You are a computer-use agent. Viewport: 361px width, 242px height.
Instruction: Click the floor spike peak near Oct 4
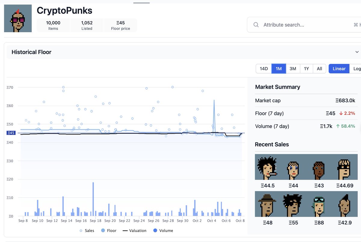pyautogui.click(x=214, y=101)
